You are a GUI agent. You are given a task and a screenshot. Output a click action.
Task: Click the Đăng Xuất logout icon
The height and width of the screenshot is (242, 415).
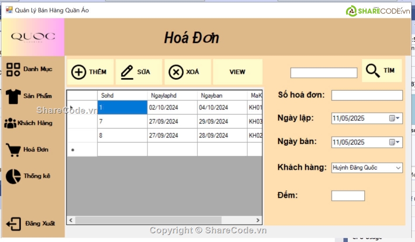tap(14, 224)
